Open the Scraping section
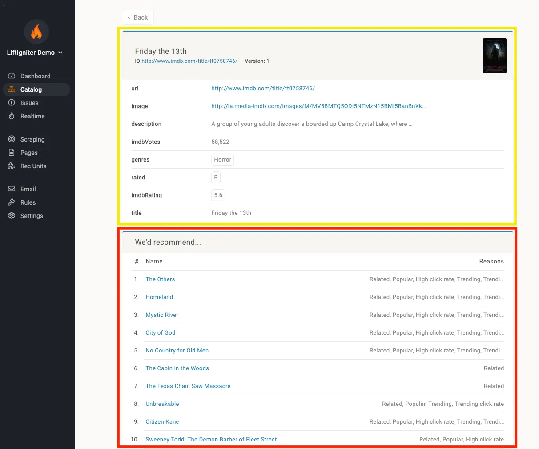 point(36,139)
